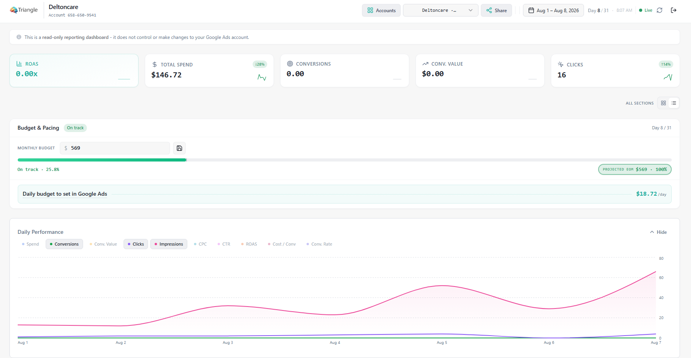Open the Accounts view

point(381,10)
